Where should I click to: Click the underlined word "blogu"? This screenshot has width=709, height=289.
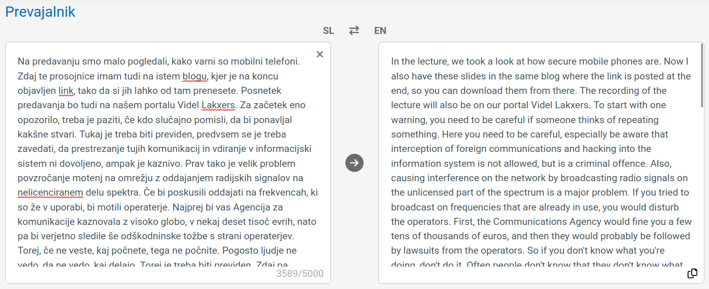pyautogui.click(x=194, y=76)
